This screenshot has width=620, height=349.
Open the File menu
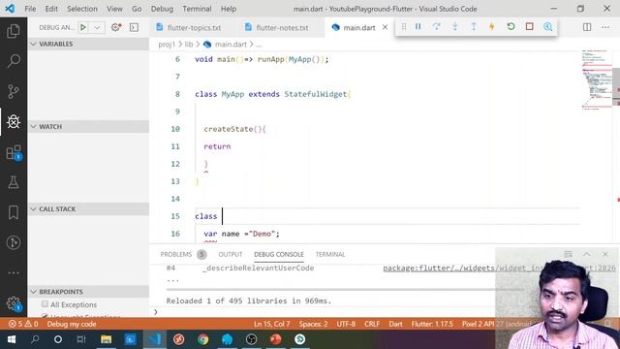point(30,9)
